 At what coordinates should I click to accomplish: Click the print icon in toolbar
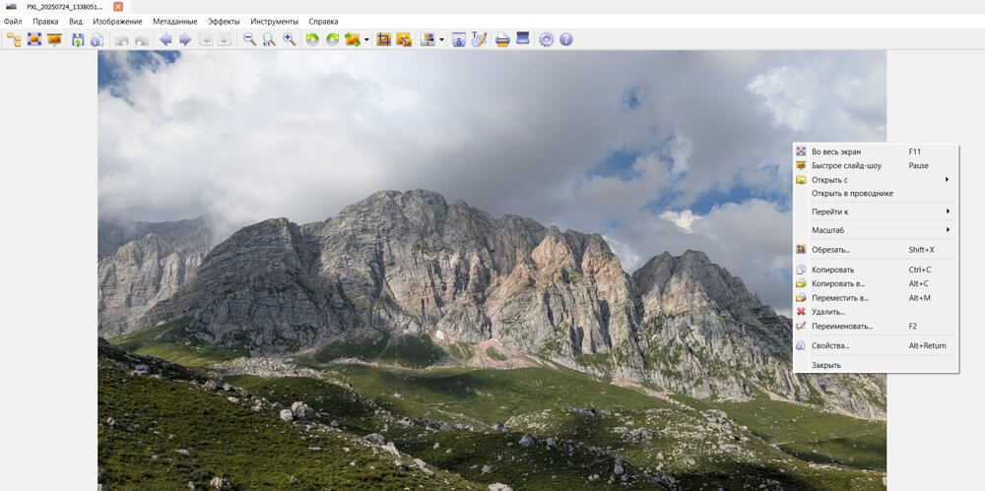(x=502, y=39)
